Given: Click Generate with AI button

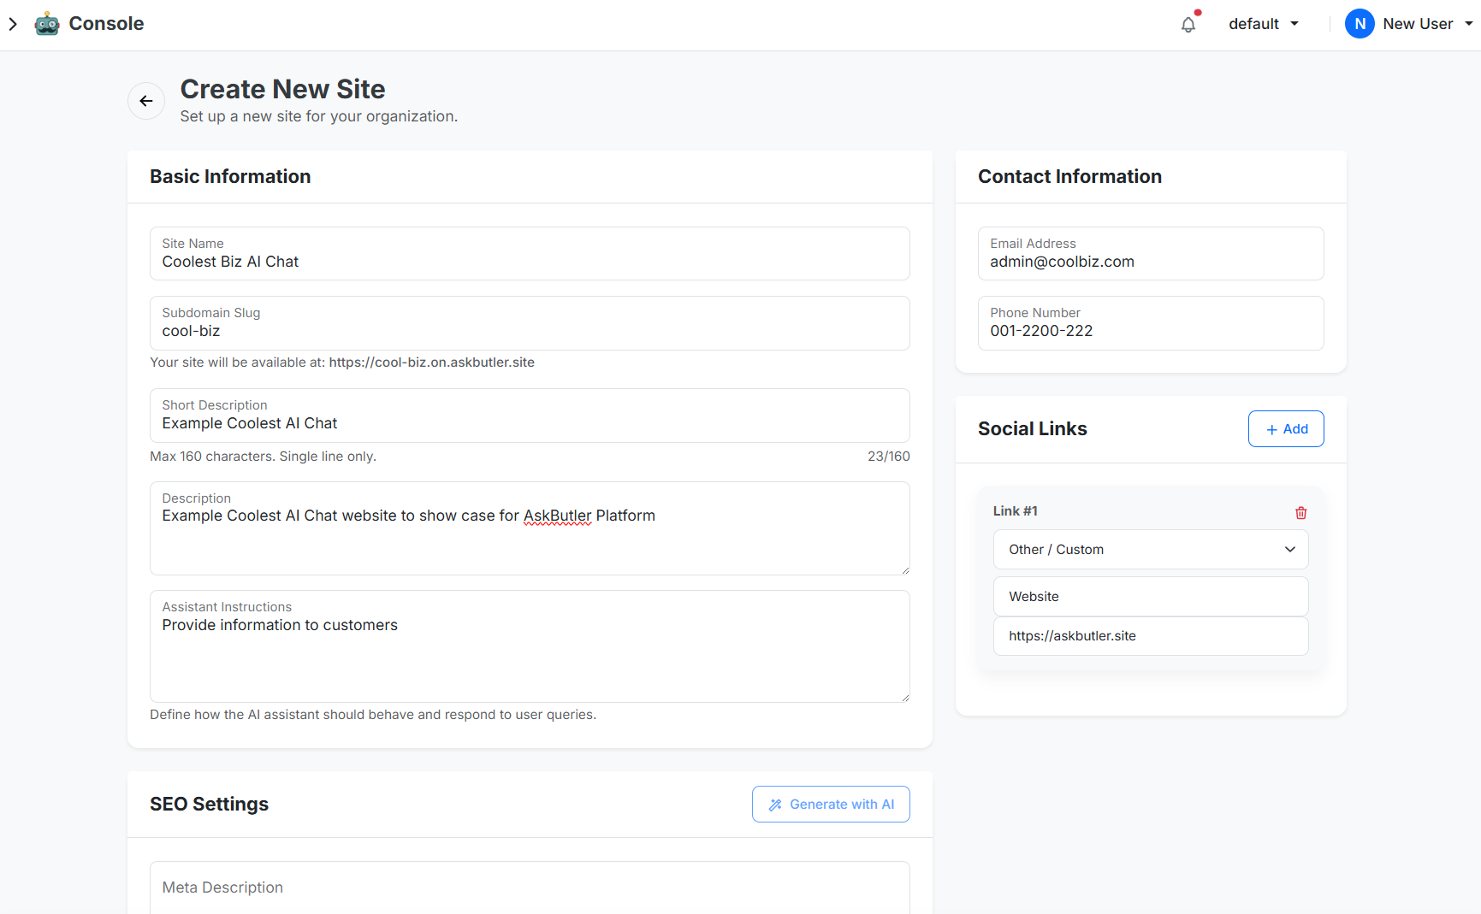Looking at the screenshot, I should (x=831, y=805).
